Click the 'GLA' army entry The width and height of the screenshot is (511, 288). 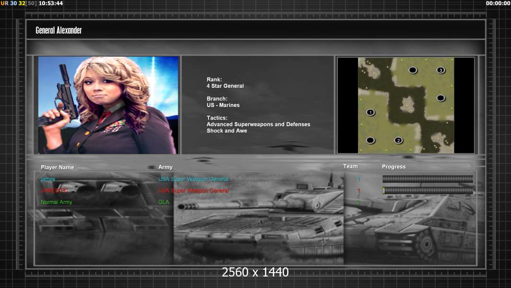coord(163,202)
